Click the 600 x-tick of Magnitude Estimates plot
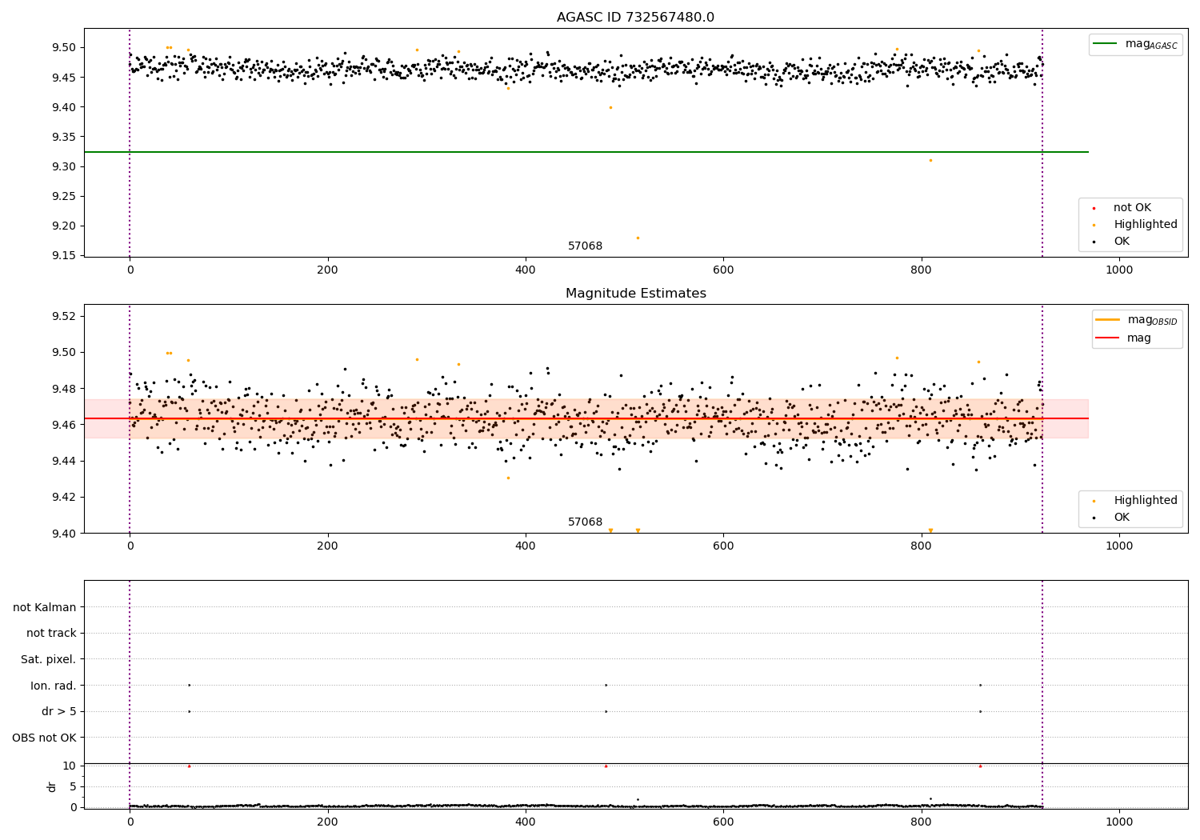The image size is (1200, 840). click(723, 546)
